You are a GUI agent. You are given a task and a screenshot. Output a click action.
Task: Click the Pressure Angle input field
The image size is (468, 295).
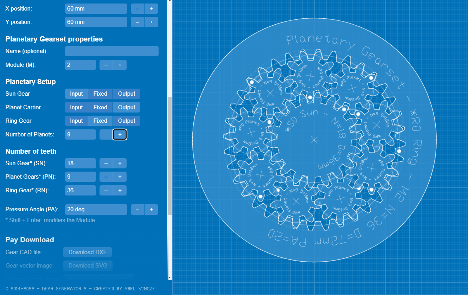click(96, 210)
